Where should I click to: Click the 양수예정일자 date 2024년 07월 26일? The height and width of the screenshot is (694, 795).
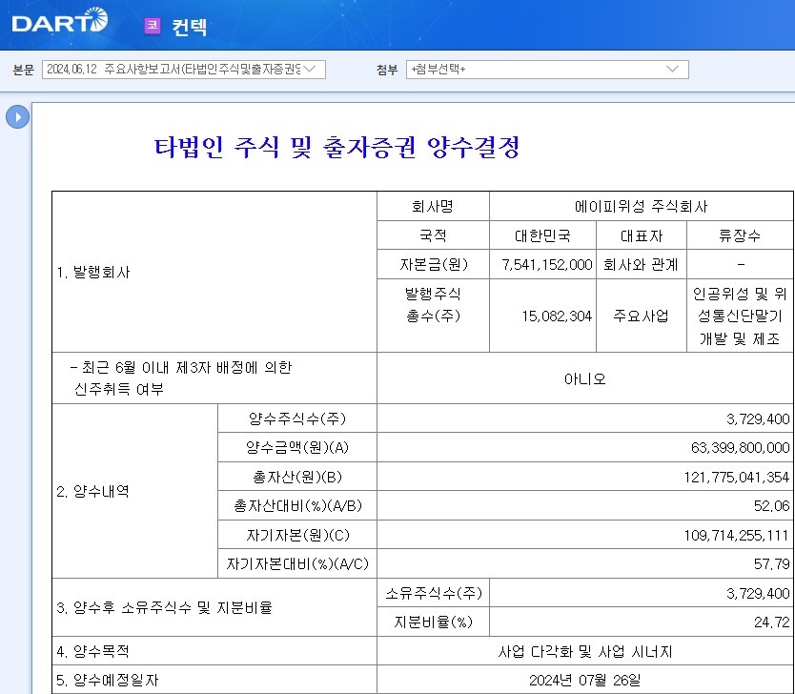(584, 680)
